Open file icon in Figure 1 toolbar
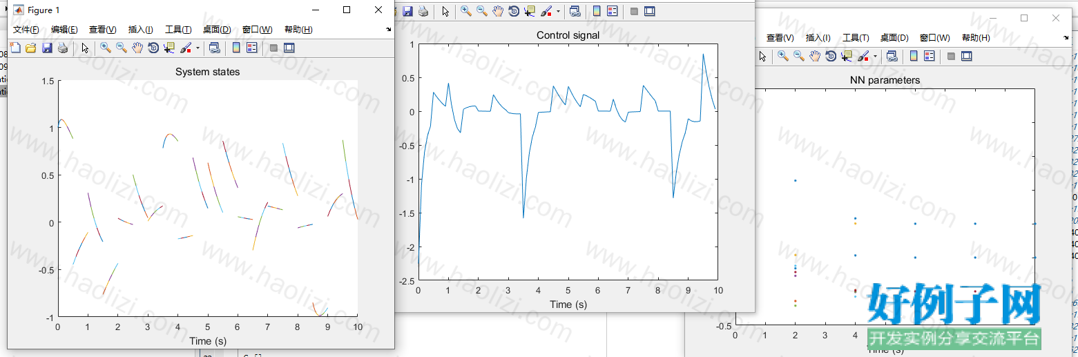 (31, 48)
